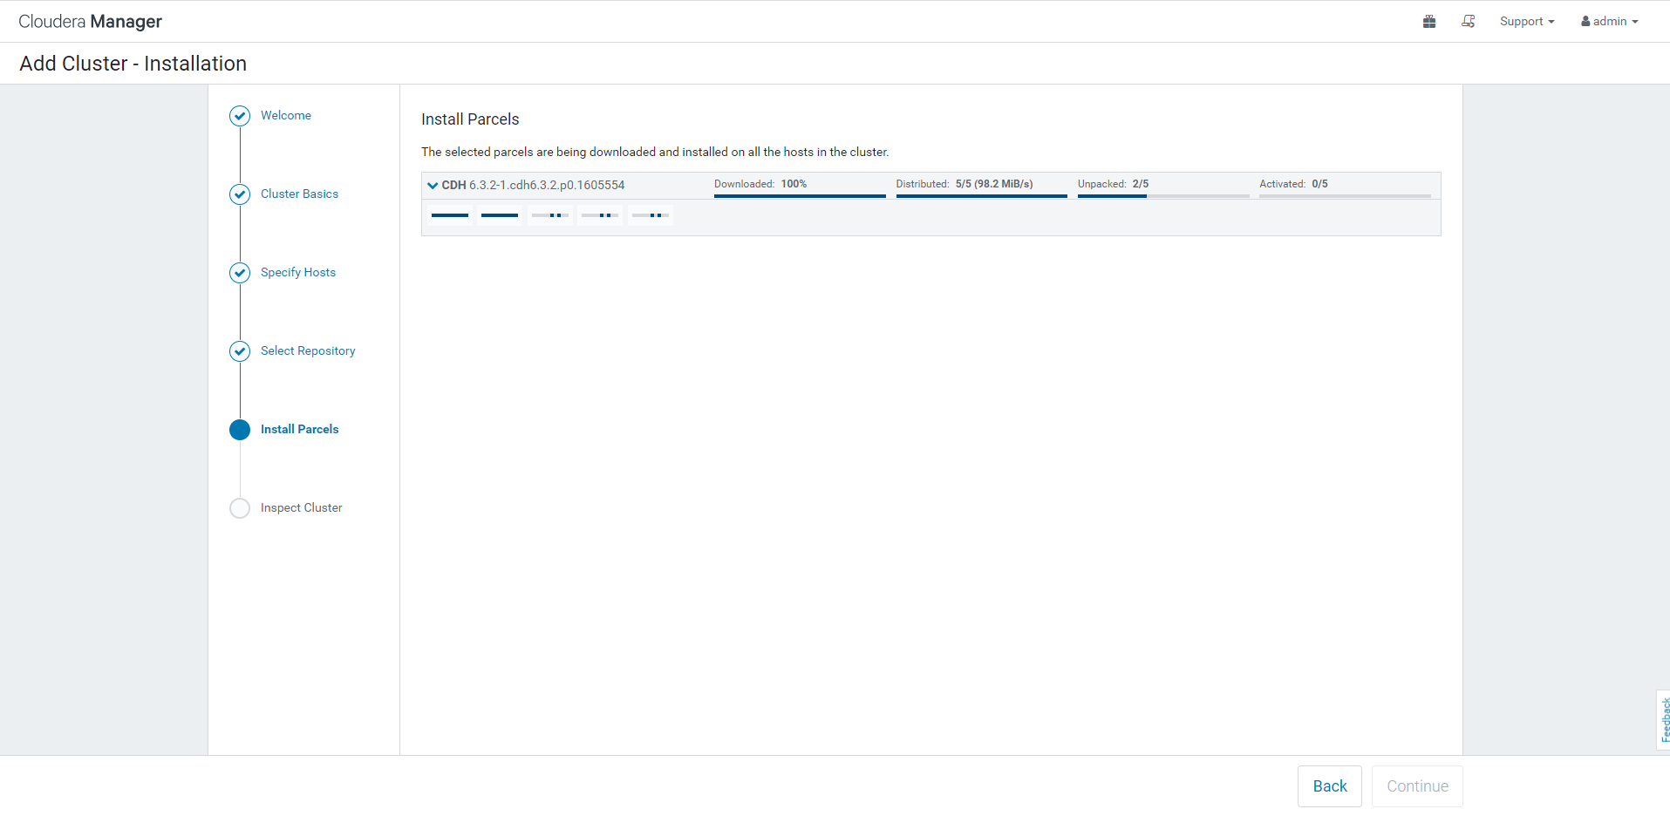Click the Continue button
Image resolution: width=1670 pixels, height=816 pixels.
pos(1417,786)
